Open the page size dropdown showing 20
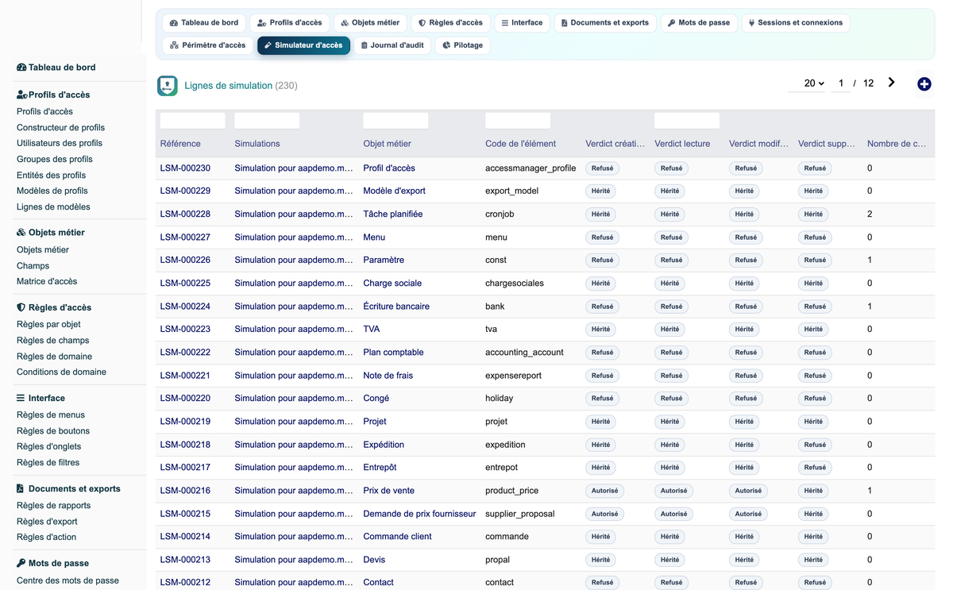This screenshot has width=953, height=590. [807, 83]
